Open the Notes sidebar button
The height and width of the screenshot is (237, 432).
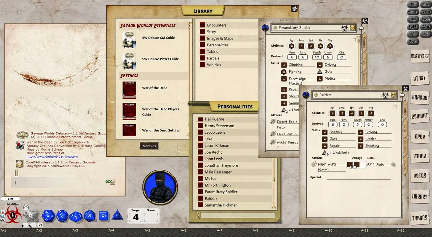pyautogui.click(x=420, y=176)
